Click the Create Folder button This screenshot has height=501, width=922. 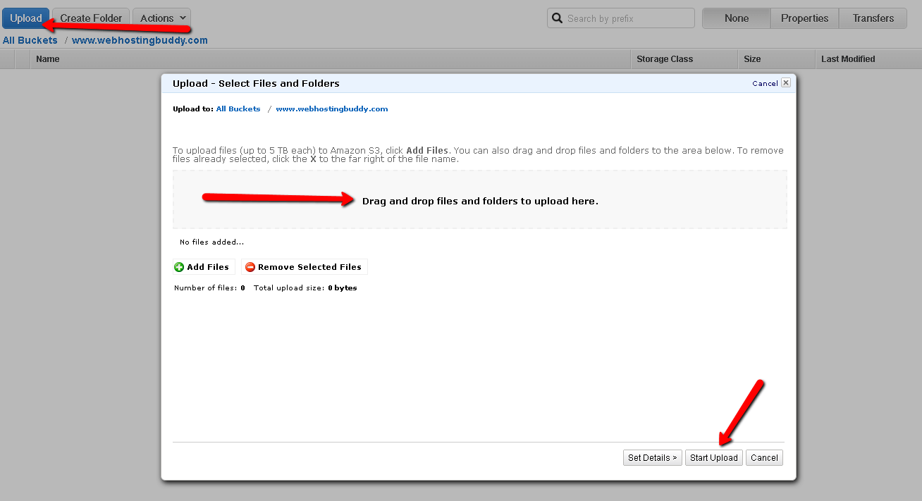(x=91, y=18)
